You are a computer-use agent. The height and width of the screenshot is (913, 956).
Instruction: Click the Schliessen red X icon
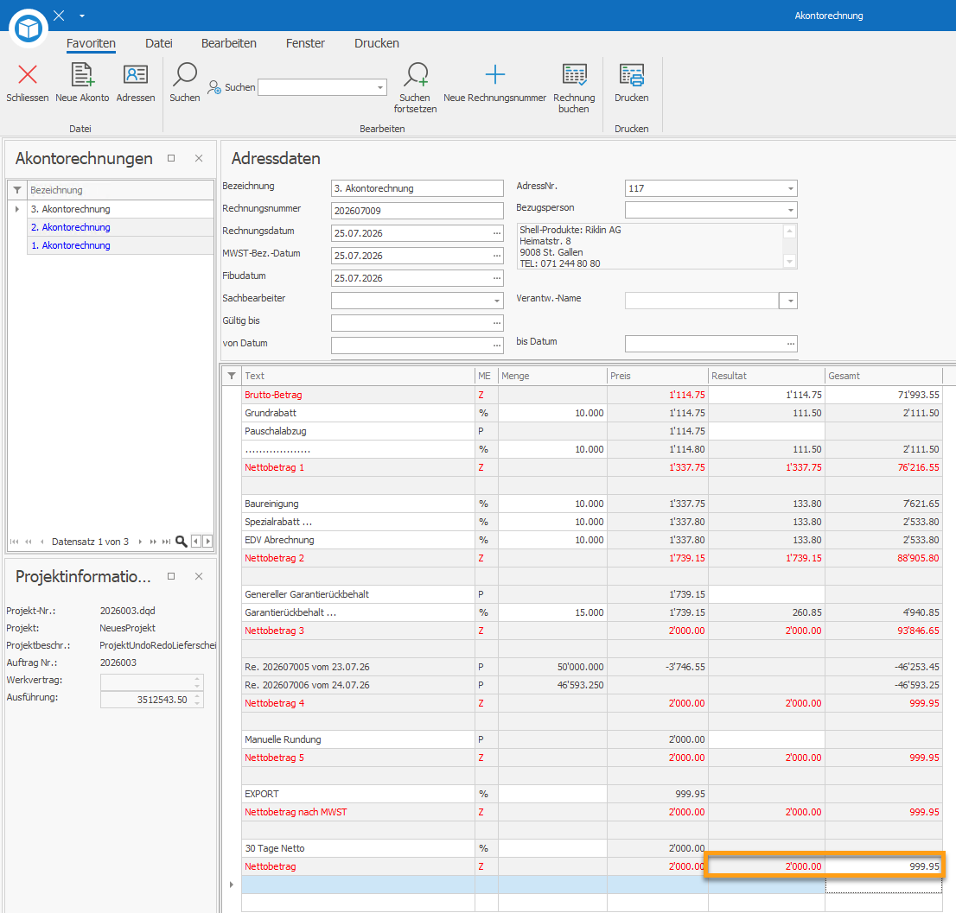point(28,75)
